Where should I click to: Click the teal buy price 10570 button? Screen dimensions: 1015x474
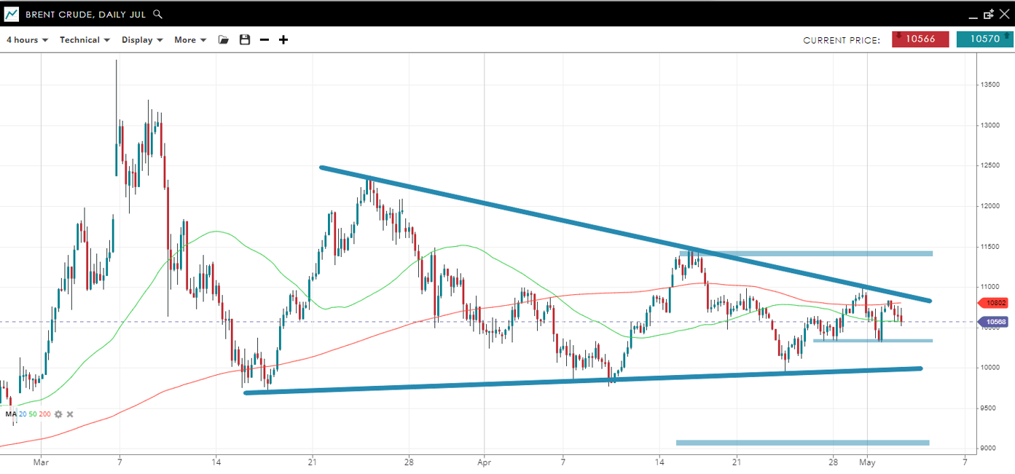(984, 39)
